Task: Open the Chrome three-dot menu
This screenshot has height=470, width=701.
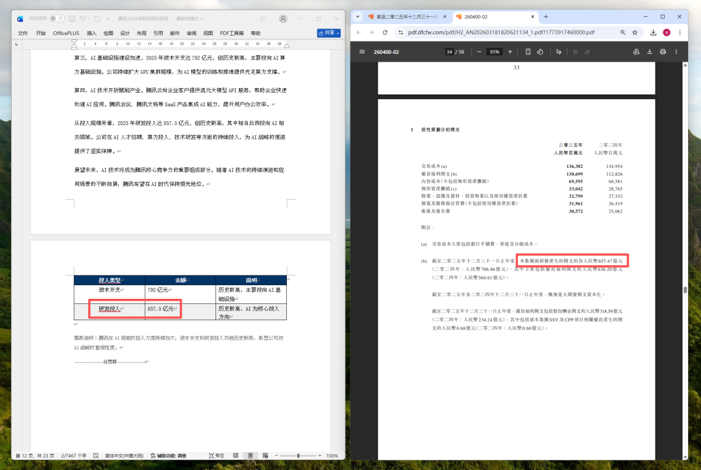Action: 680,32
